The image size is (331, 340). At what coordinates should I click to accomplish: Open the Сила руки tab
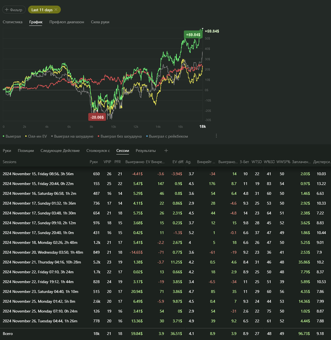click(100, 22)
